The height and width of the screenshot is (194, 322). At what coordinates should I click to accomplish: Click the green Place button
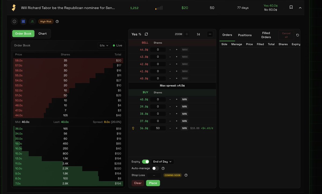pos(153,183)
